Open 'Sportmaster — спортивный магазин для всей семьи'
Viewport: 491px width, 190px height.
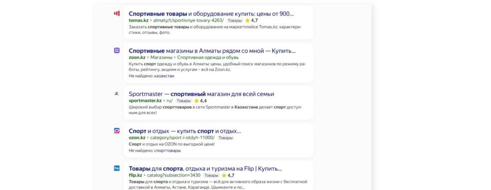pyautogui.click(x=201, y=94)
